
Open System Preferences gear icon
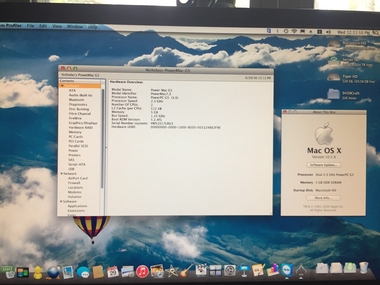click(x=230, y=270)
